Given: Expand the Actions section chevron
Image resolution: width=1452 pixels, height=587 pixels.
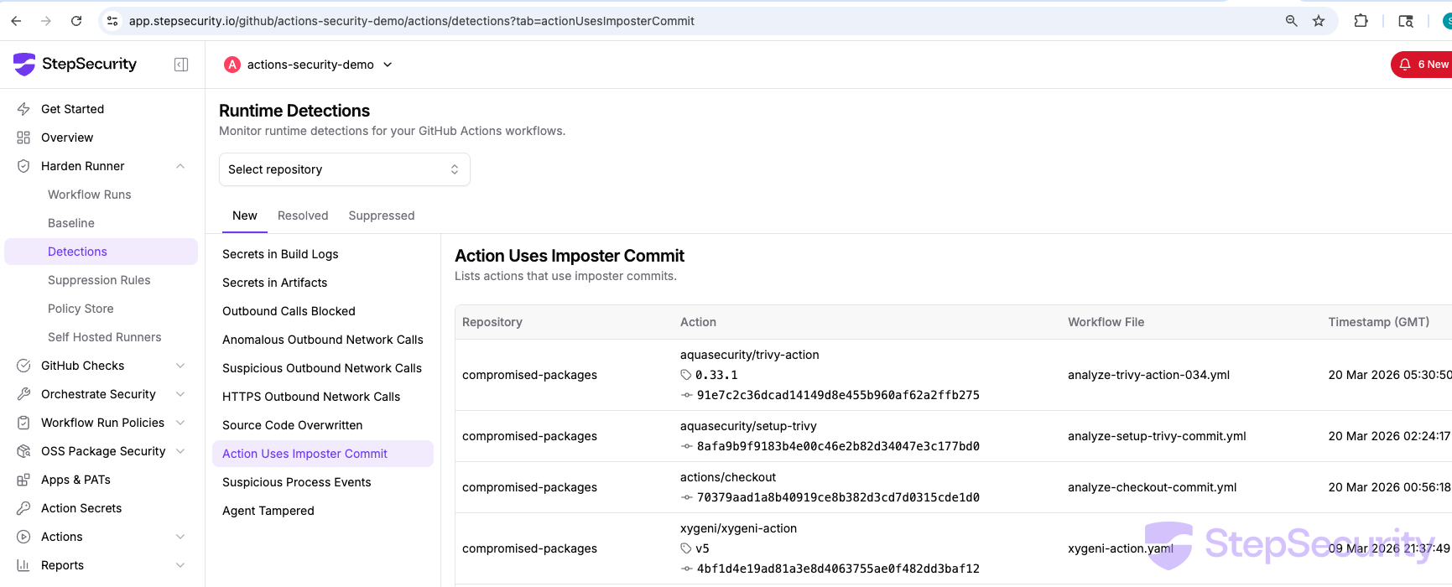Looking at the screenshot, I should point(180,537).
